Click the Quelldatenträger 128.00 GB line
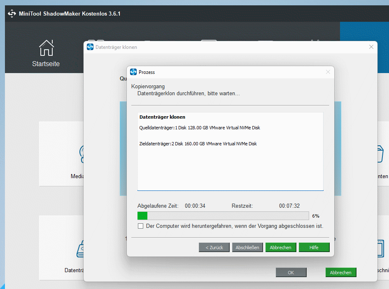The height and width of the screenshot is (289, 389). tap(200, 128)
